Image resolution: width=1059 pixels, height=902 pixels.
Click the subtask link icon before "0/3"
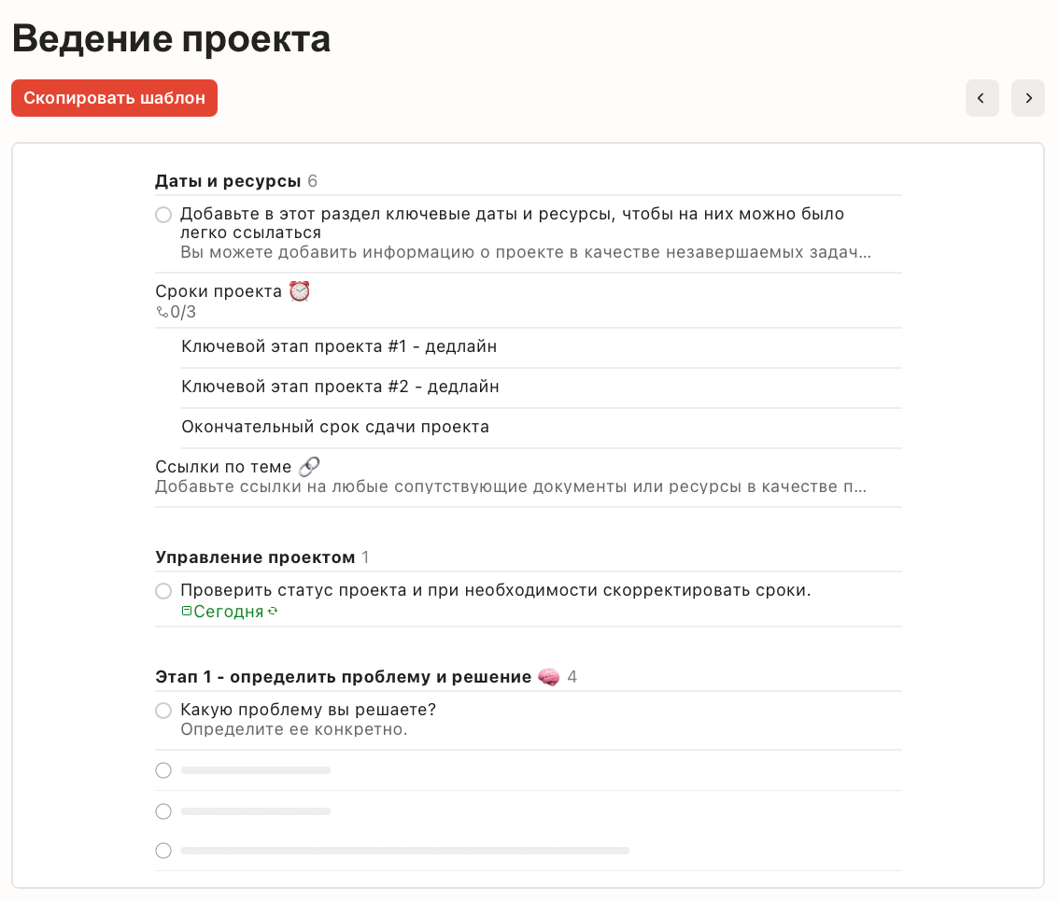click(x=161, y=311)
